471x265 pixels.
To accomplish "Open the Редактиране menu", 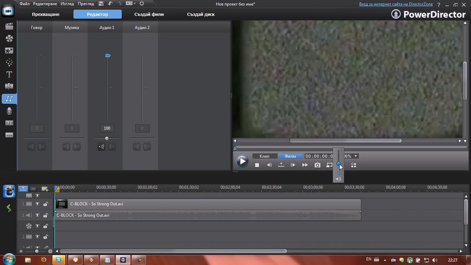I will 45,4.
